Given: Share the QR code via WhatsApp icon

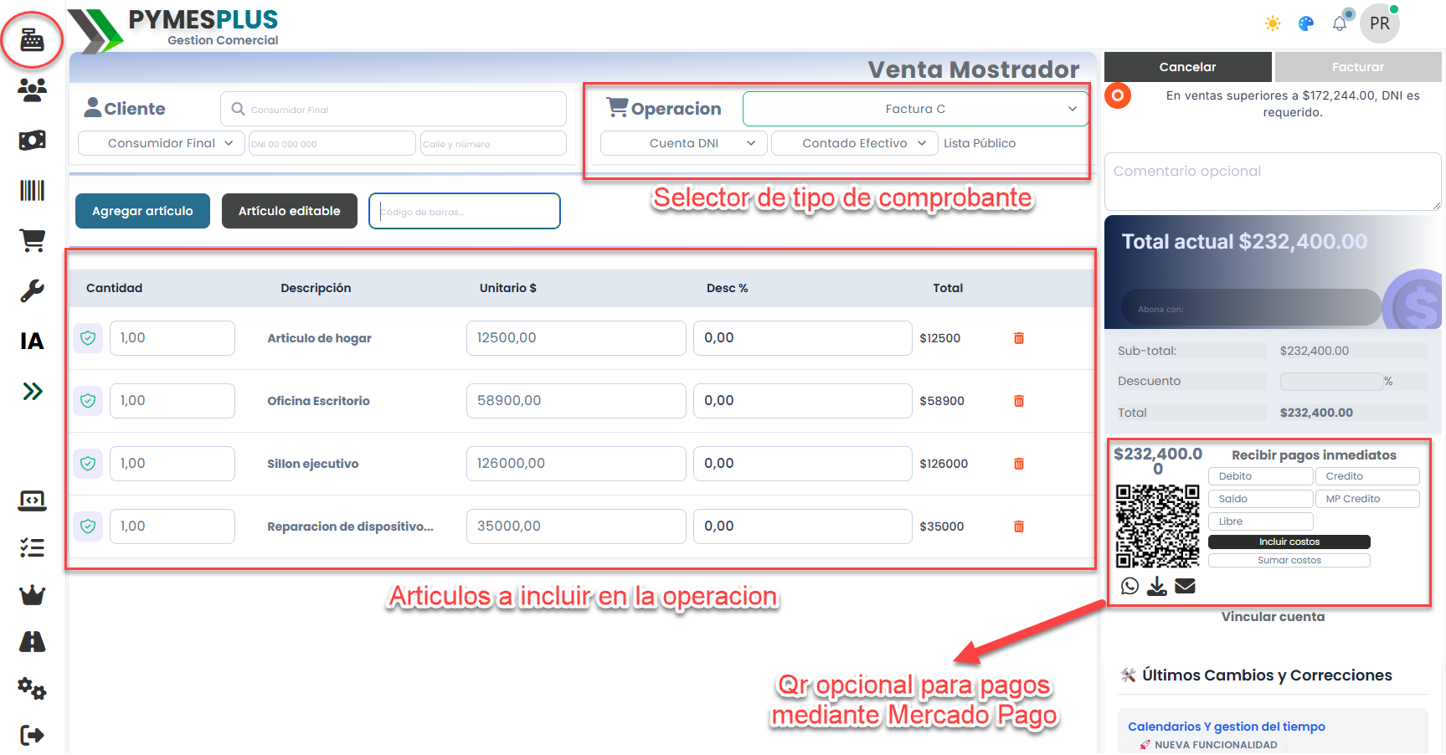Looking at the screenshot, I should pyautogui.click(x=1130, y=586).
